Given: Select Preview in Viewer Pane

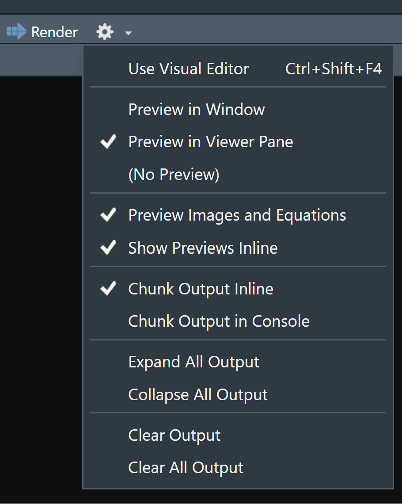Looking at the screenshot, I should pos(211,142).
